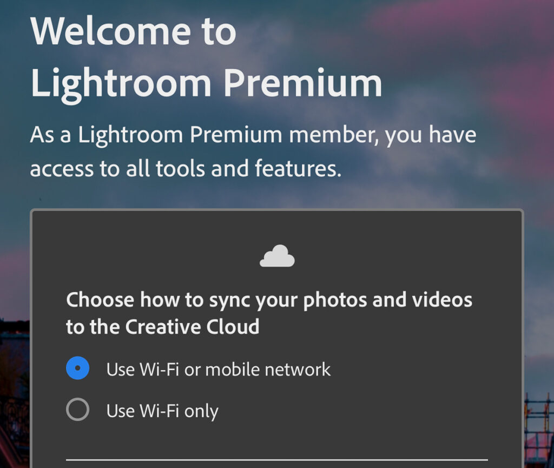Image resolution: width=554 pixels, height=468 pixels.
Task: Click the scaffolding in the background photo
Action: [x=539, y=430]
